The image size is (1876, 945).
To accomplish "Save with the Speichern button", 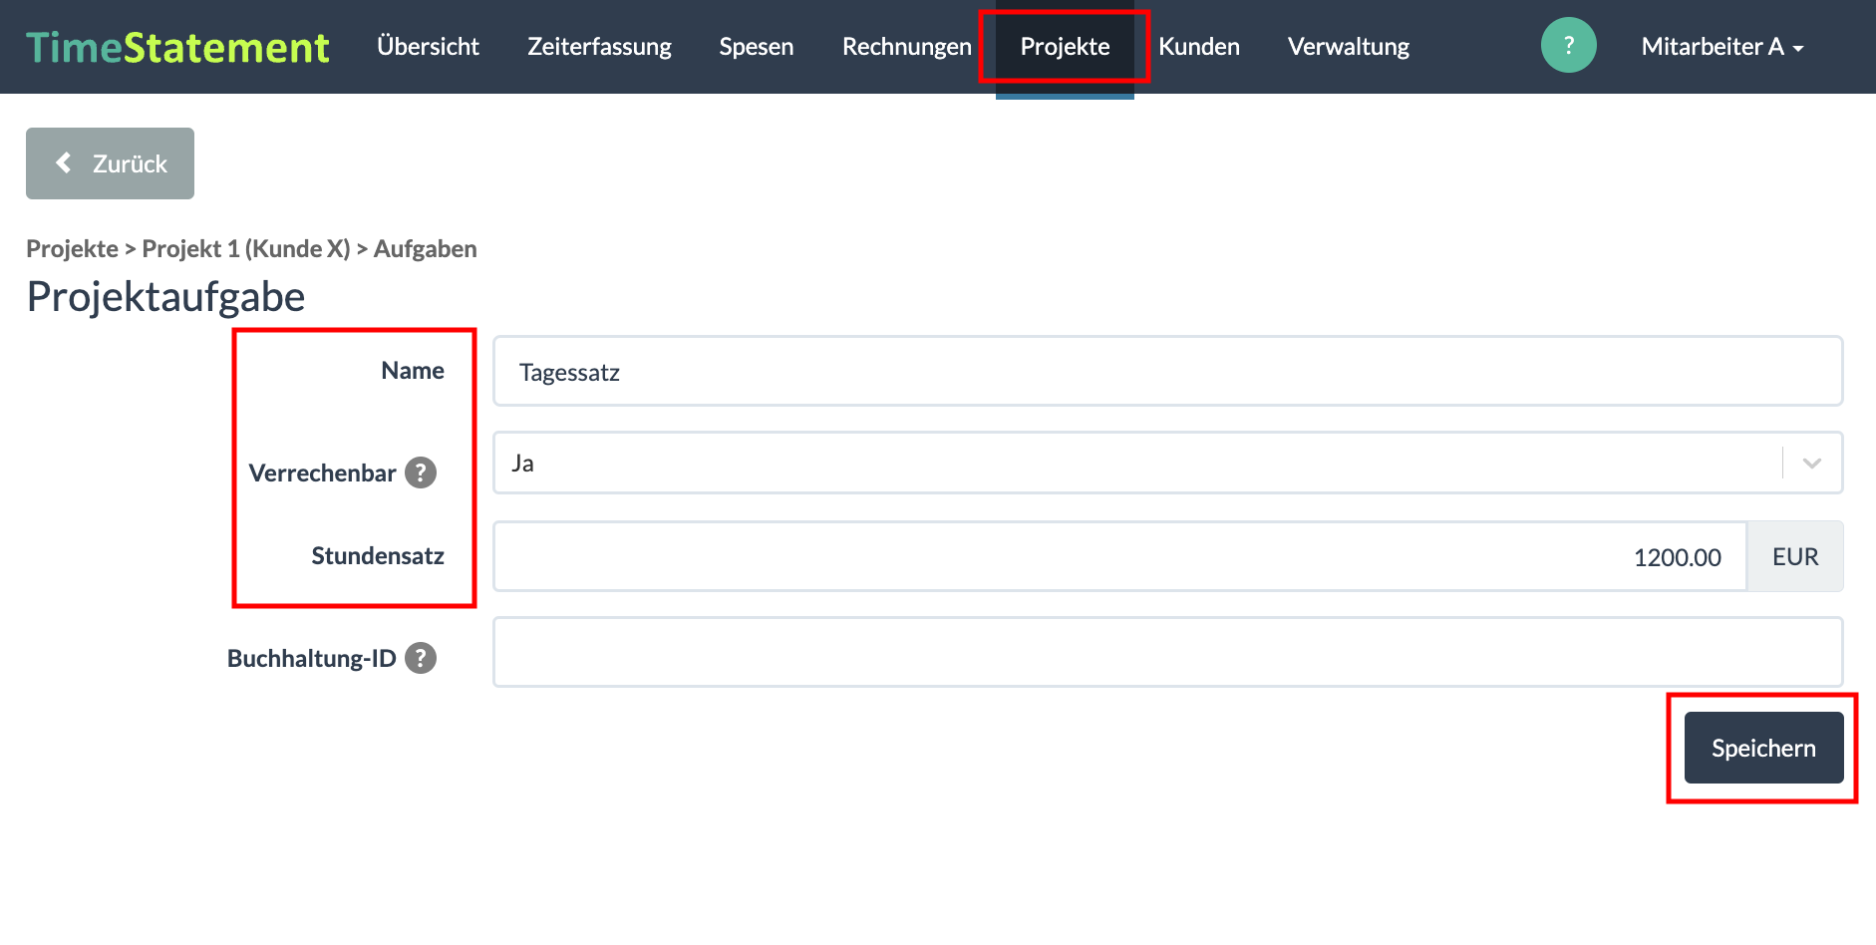I will pos(1763,748).
